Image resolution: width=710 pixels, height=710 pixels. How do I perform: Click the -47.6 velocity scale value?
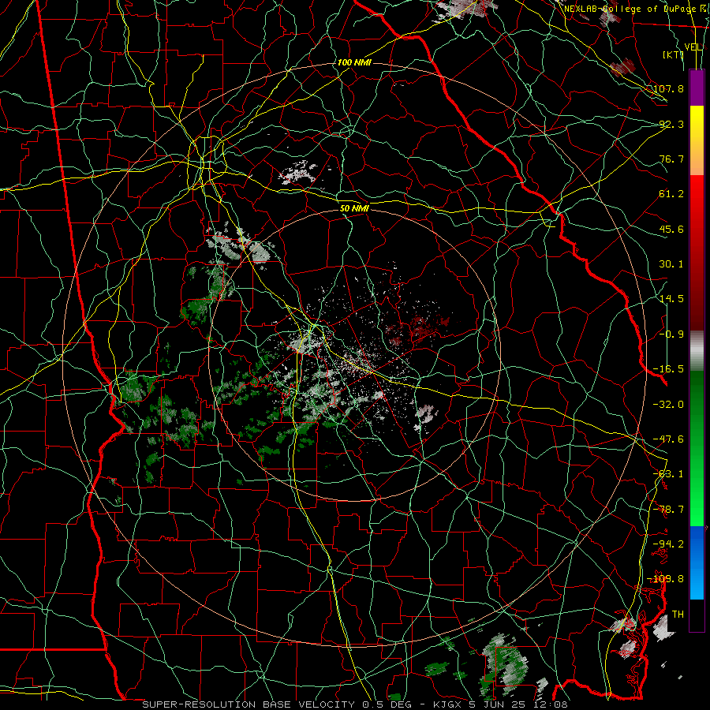tap(669, 439)
